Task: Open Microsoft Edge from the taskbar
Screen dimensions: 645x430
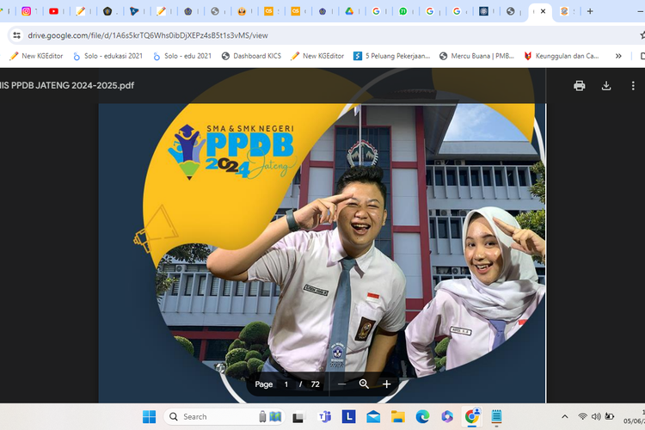Action: 422,416
